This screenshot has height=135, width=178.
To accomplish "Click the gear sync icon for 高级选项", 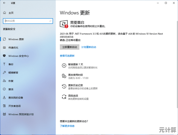I will (x=64, y=97).
